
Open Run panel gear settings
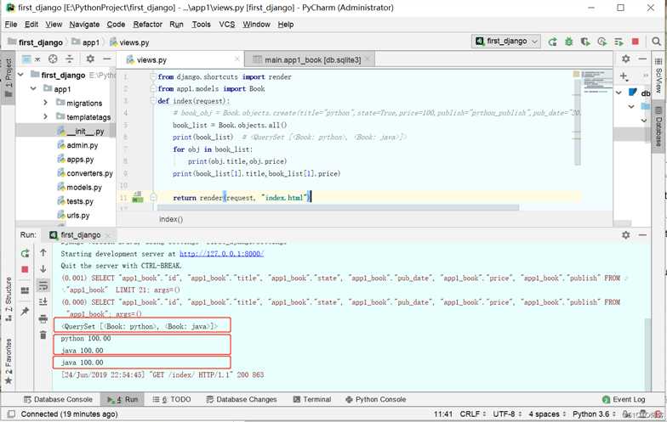tap(626, 234)
